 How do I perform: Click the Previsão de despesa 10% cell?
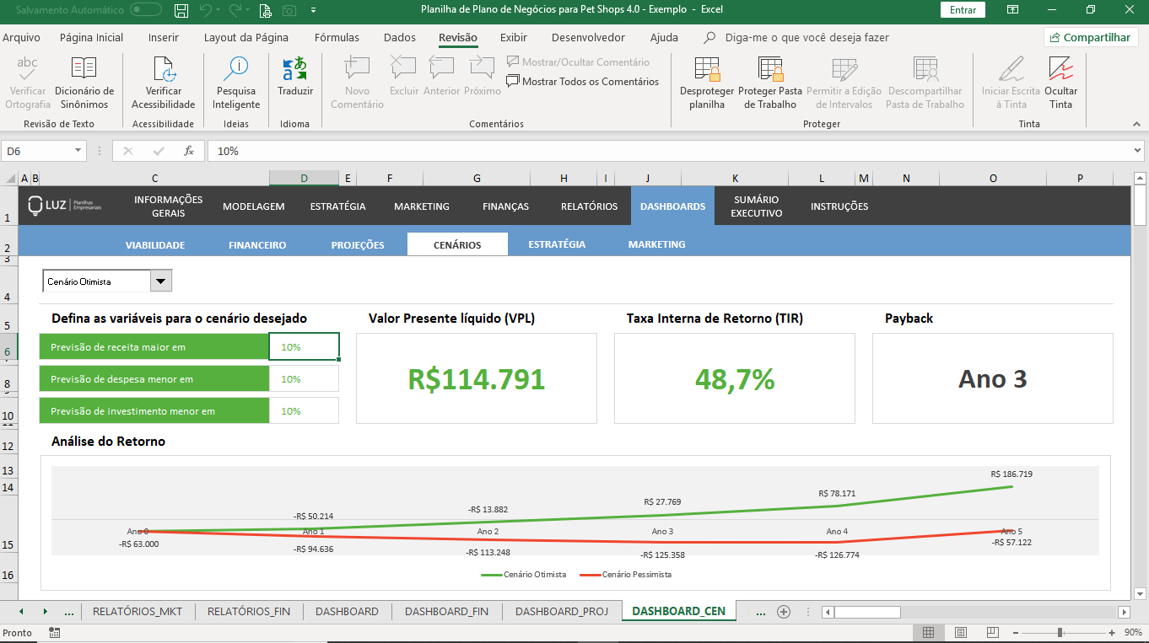click(303, 379)
